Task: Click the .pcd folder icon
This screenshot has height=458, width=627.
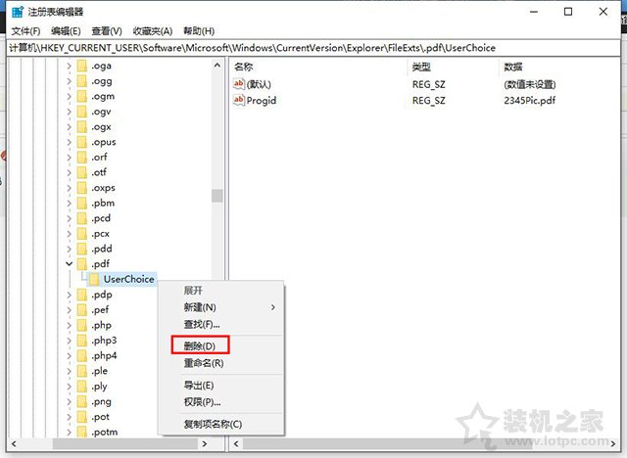Action: pyautogui.click(x=82, y=218)
